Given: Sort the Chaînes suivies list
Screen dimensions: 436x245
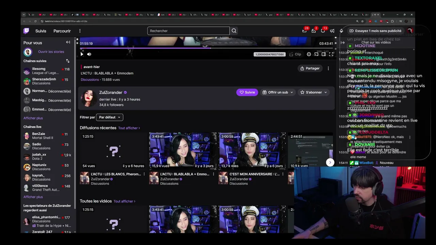Looking at the screenshot, I should 68,61.
